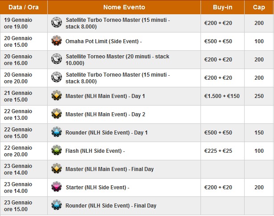The image size is (274, 216).
Task: Click the gold Master Final Day chip icon
Action: point(57,169)
